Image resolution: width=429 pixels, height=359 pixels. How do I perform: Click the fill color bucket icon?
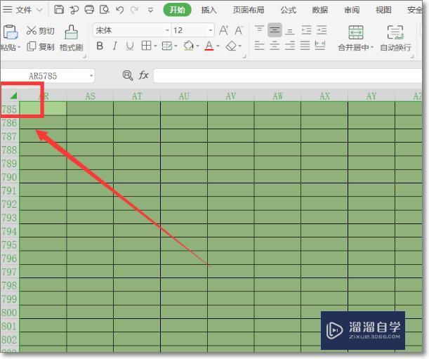click(189, 46)
